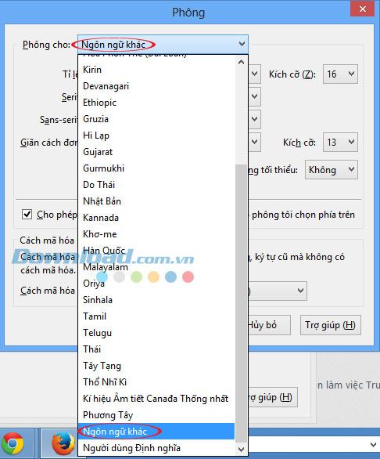
Task: Select Malayalam option
Action: (x=156, y=266)
